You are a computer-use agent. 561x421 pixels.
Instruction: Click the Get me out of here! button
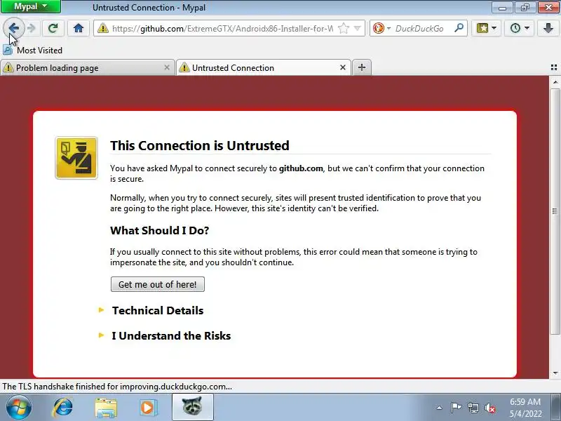(x=158, y=284)
